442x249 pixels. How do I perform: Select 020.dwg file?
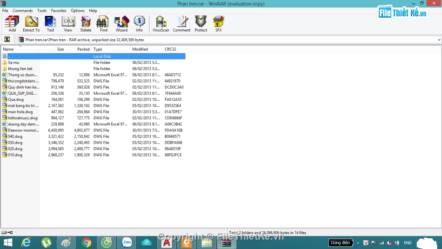pos(94,149)
